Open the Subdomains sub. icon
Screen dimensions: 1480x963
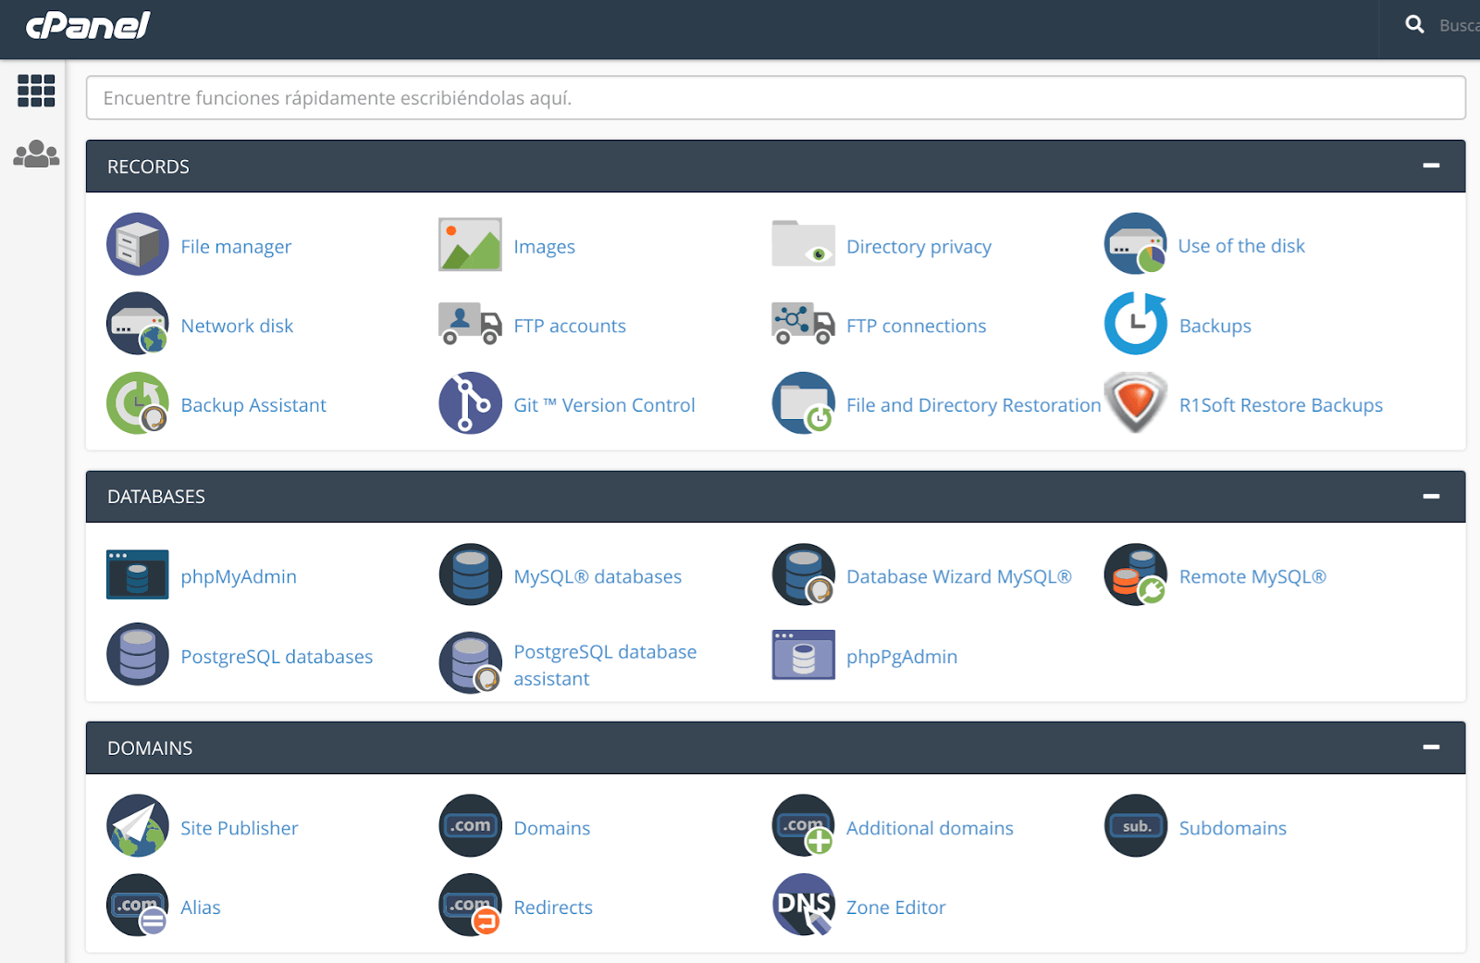pos(1136,826)
